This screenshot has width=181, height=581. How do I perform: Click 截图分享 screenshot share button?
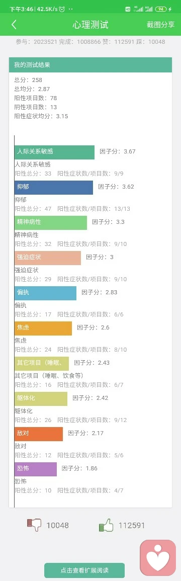pyautogui.click(x=161, y=25)
